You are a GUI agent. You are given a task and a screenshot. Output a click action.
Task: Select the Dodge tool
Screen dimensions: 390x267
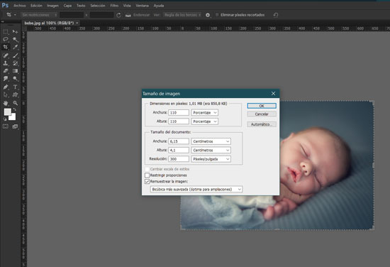coord(15,79)
